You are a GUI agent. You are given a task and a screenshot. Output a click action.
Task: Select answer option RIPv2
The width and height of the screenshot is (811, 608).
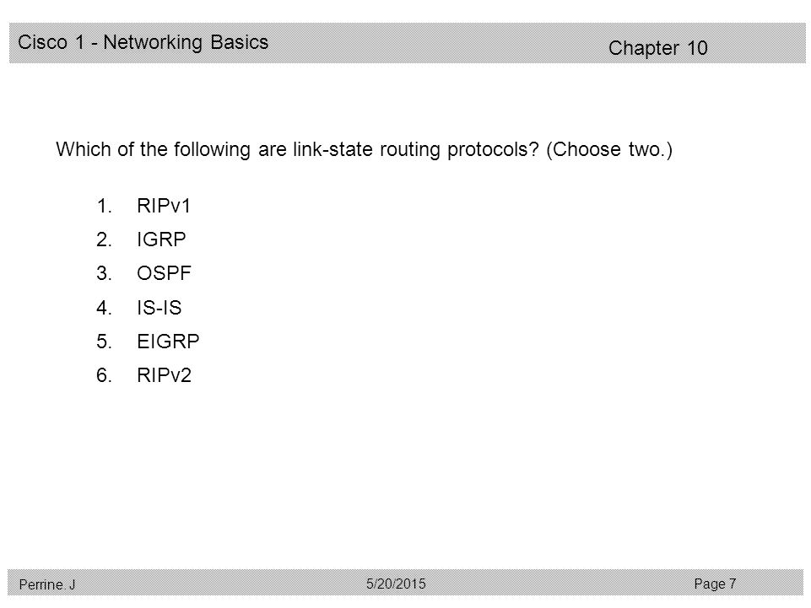(x=164, y=374)
